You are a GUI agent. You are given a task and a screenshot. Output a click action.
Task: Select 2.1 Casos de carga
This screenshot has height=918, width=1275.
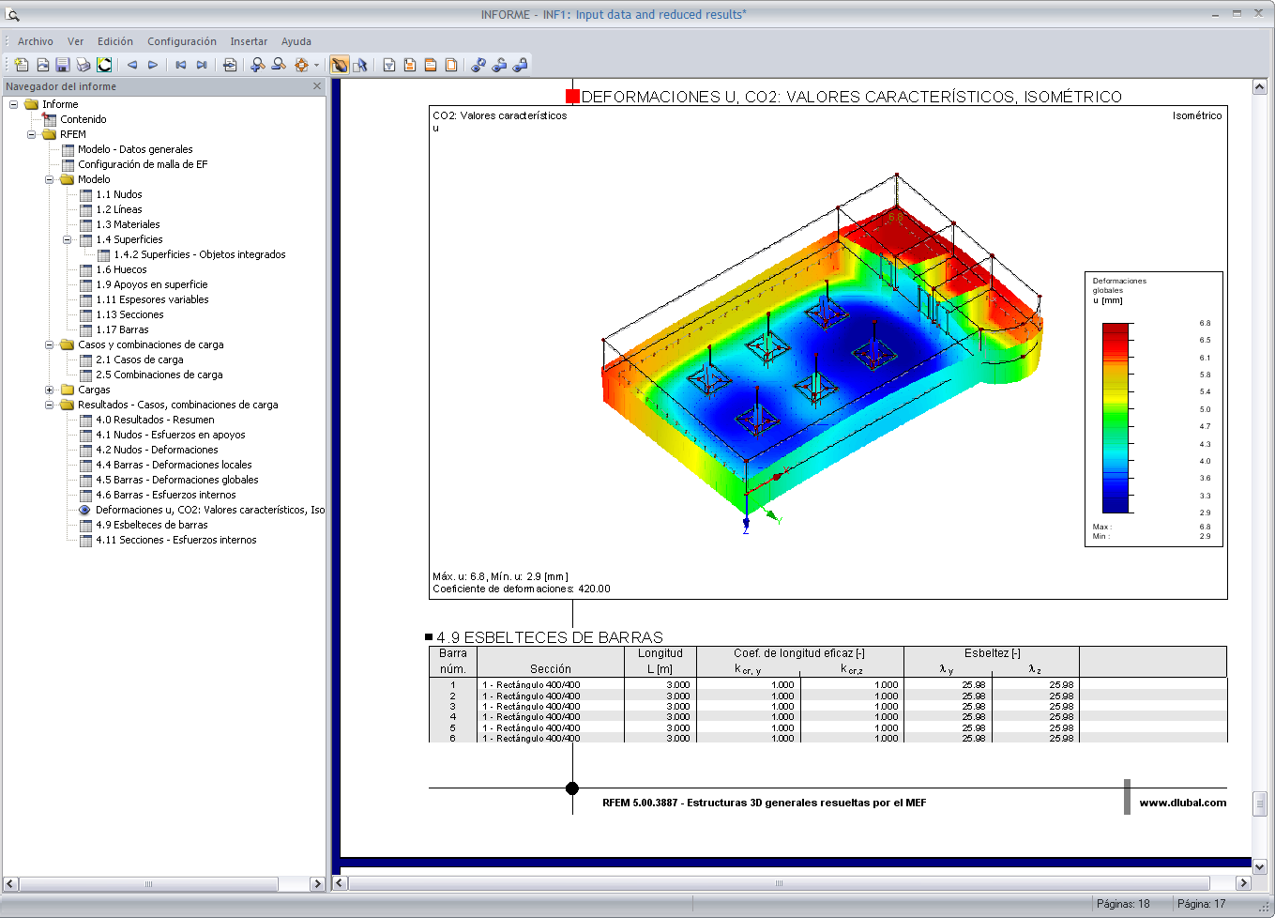[140, 360]
